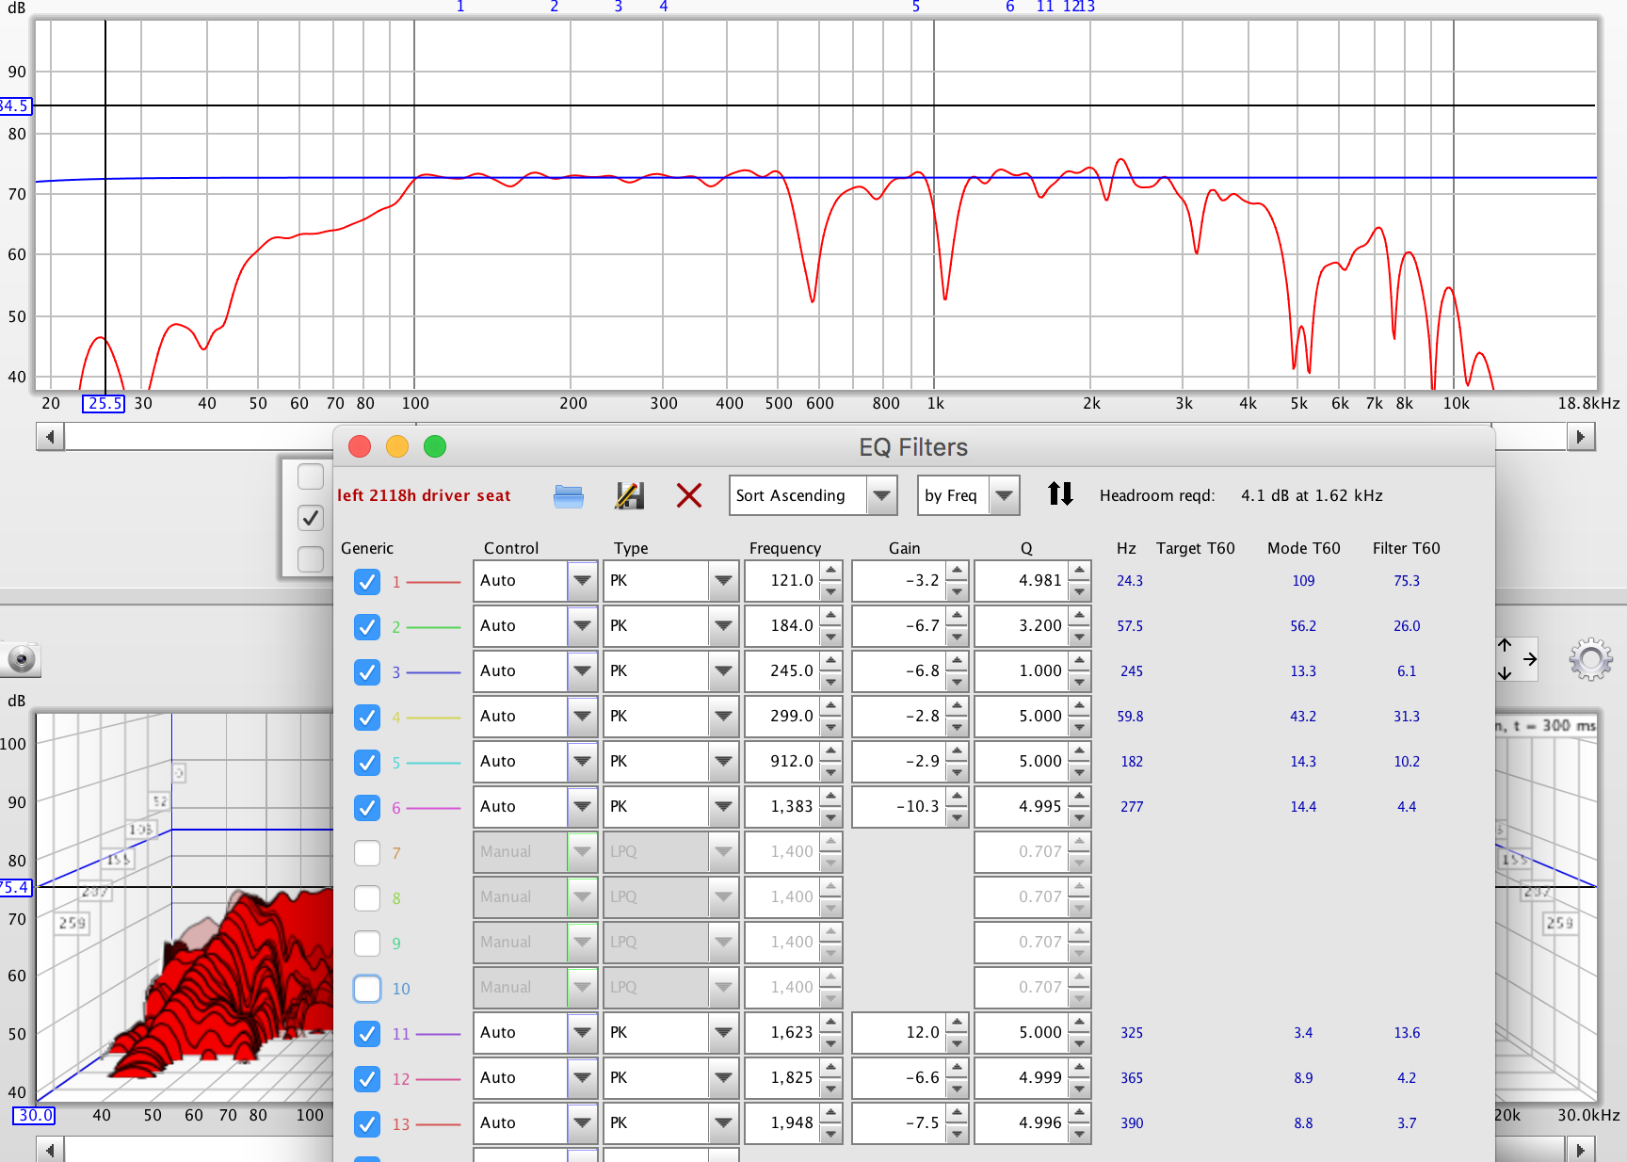This screenshot has width=1627, height=1162.
Task: Open the gear settings icon
Action: tap(1590, 659)
